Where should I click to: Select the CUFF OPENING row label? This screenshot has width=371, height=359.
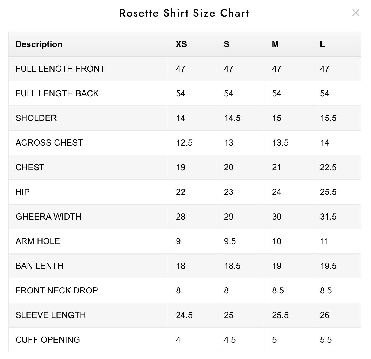pos(48,340)
